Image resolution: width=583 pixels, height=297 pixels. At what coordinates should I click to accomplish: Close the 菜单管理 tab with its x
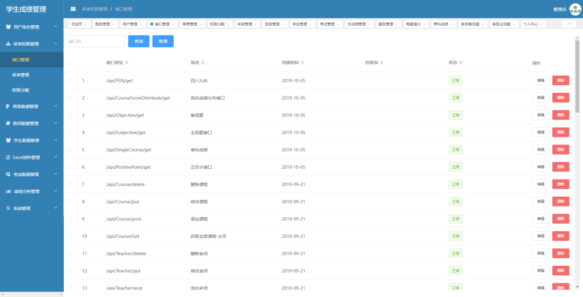[200, 24]
